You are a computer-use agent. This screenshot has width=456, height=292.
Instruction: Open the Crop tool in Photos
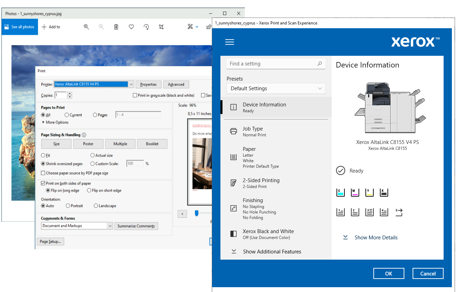click(161, 27)
